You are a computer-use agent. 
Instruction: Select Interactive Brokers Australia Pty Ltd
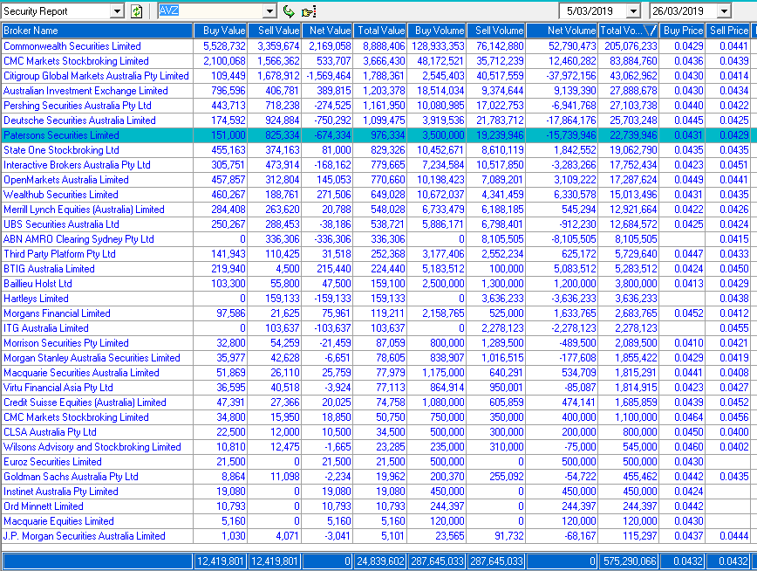77,165
